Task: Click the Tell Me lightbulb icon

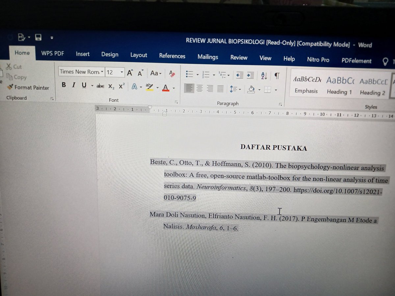Action: (x=385, y=62)
